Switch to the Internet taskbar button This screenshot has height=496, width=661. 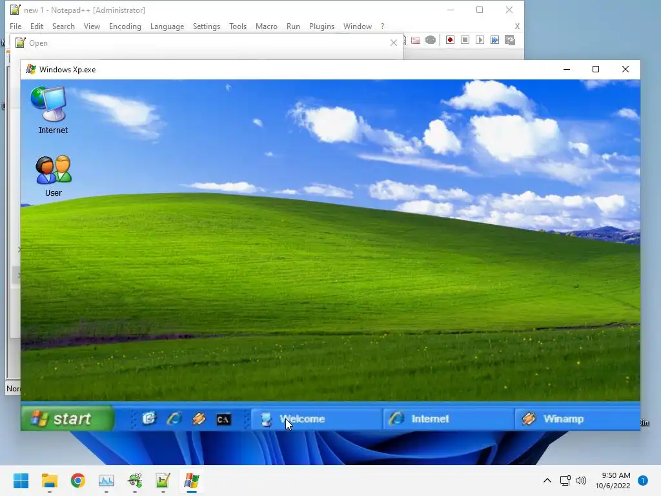[x=449, y=418]
